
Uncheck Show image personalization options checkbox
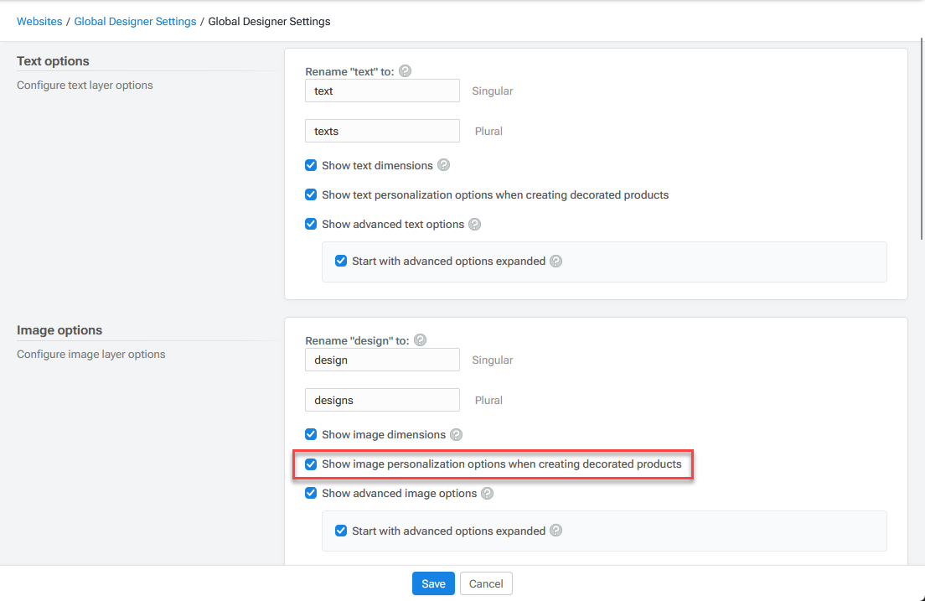311,464
